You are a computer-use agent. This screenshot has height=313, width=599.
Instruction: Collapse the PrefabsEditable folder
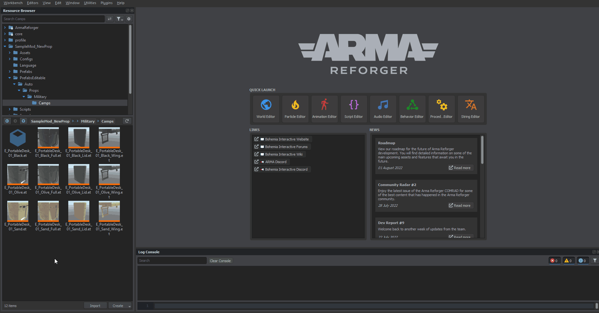[10, 78]
